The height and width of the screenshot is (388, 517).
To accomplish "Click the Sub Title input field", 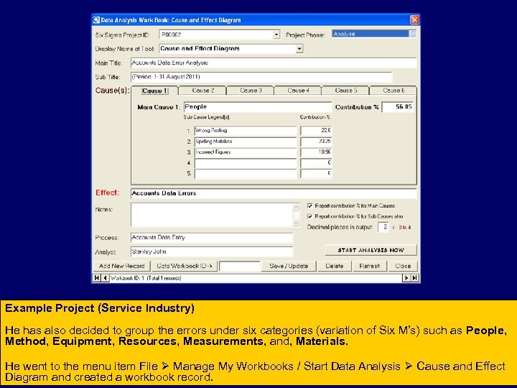I will point(261,77).
